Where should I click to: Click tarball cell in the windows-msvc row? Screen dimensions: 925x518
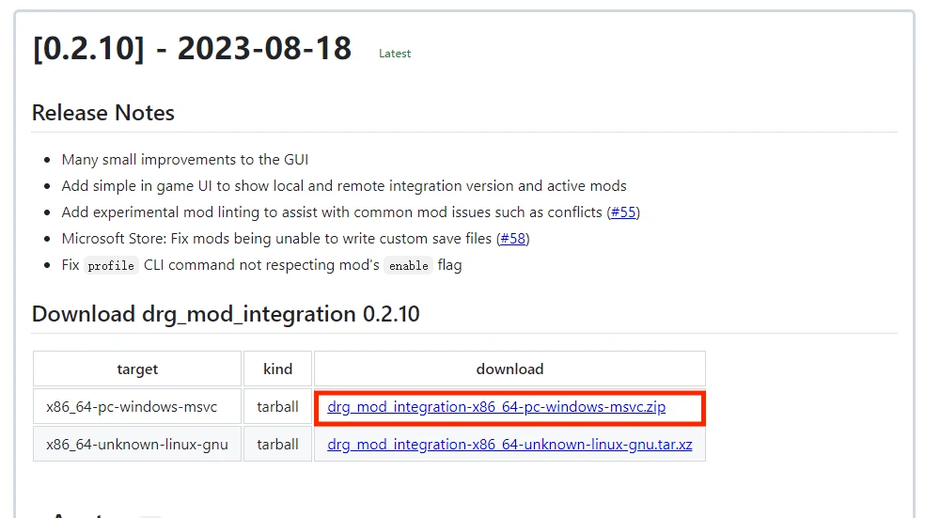(x=278, y=407)
